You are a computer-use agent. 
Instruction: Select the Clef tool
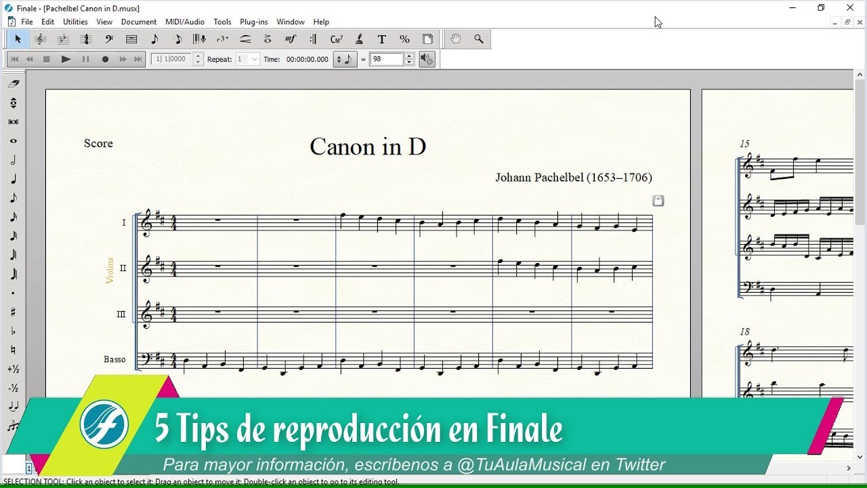click(x=109, y=39)
